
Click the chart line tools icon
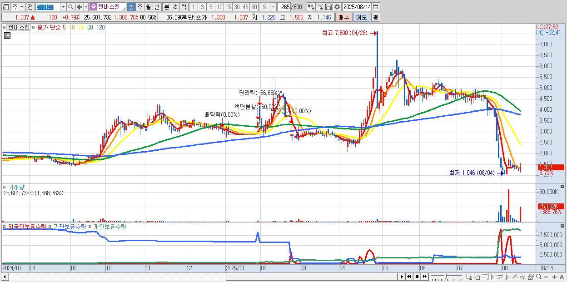pyautogui.click(x=320, y=7)
